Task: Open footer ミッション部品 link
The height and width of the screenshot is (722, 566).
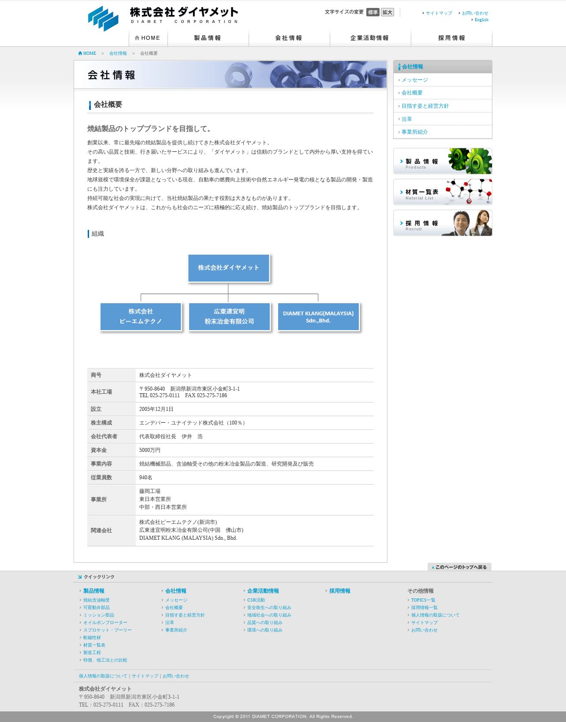Action: coord(99,615)
